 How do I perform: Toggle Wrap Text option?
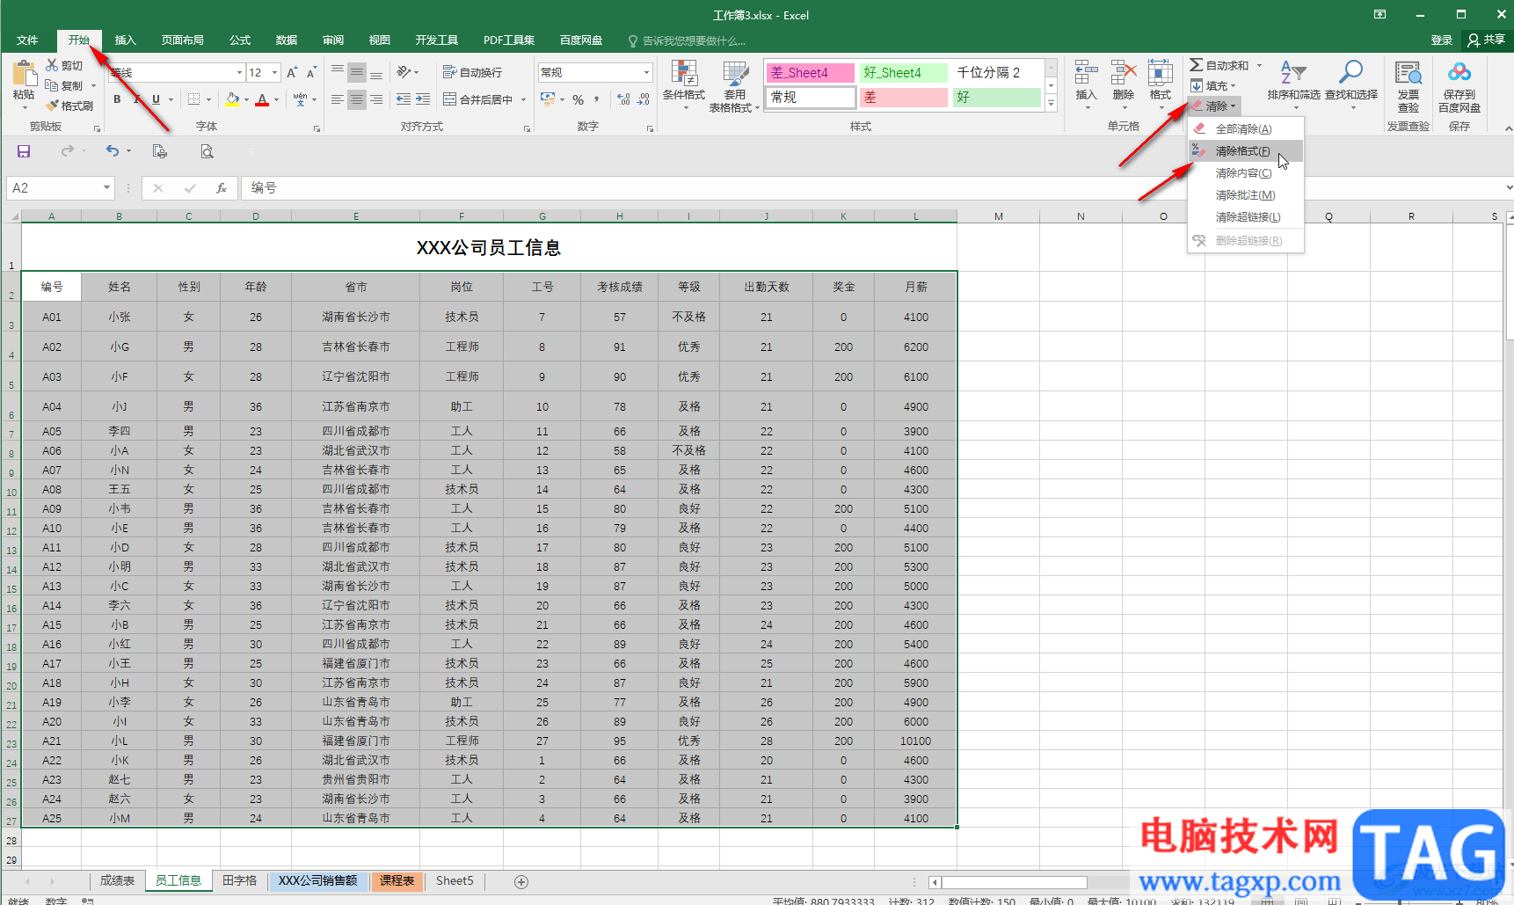pos(472,72)
